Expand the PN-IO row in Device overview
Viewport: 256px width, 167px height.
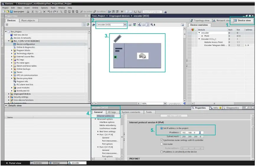[202, 36]
